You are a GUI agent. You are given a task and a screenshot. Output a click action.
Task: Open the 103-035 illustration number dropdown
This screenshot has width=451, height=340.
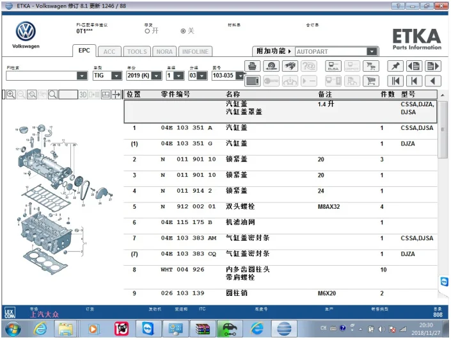pos(240,76)
